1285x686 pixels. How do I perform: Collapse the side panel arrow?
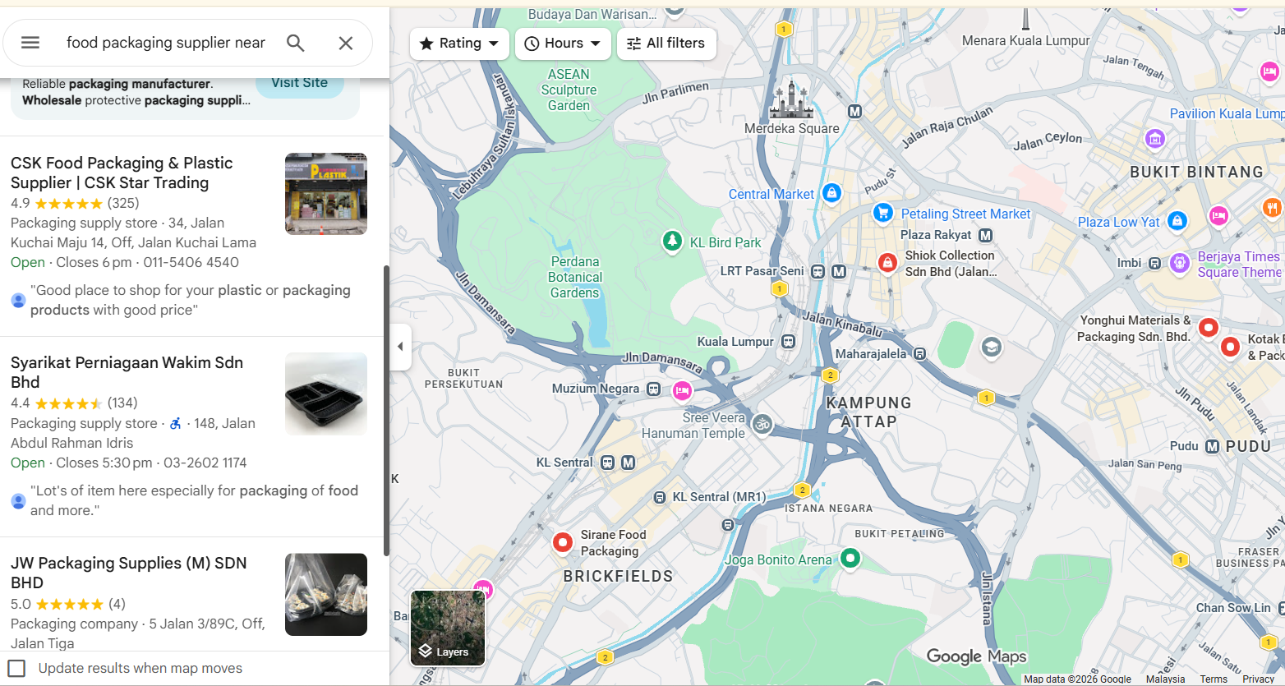click(400, 347)
